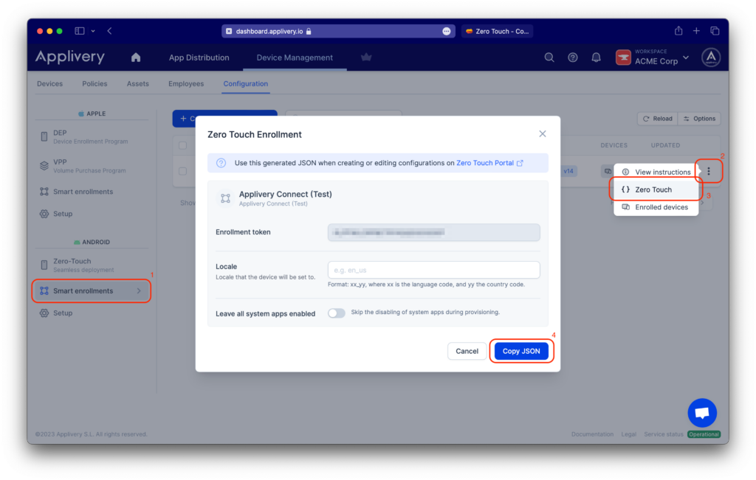756x480 pixels.
Task: Expand the ACME Corp workspace dropdown
Action: click(686, 58)
